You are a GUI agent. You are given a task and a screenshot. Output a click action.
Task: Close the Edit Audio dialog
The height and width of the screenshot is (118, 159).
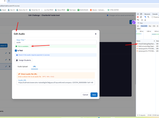pyautogui.click(x=96, y=34)
